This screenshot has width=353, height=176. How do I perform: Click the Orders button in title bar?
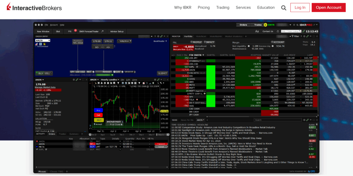point(243,25)
